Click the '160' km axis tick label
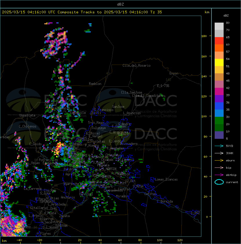This screenshot has height=244, width=241. [x=204, y=56]
